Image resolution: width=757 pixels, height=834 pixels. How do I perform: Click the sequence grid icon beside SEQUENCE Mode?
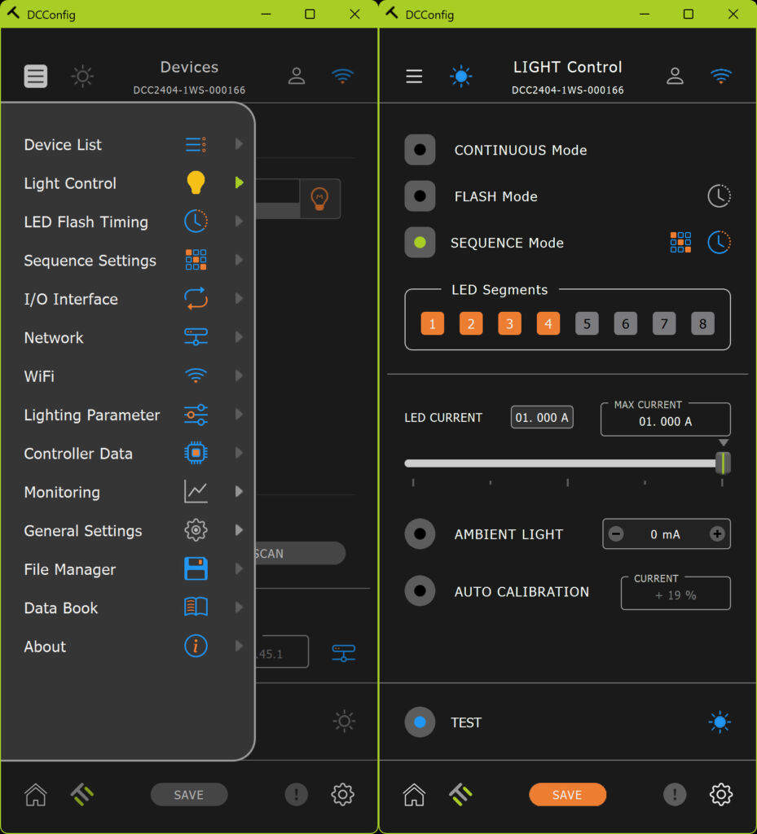[680, 242]
